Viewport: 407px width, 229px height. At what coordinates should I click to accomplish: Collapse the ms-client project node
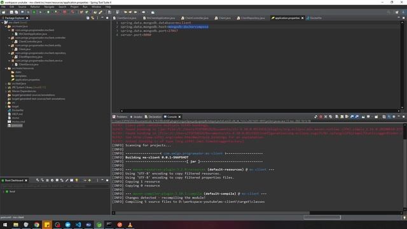click(x=3, y=23)
